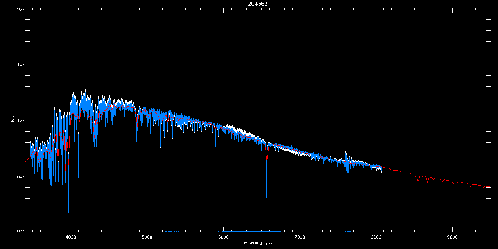Click the 0.5 flux tick label
The width and height of the screenshot is (498, 249).
(x=20, y=176)
